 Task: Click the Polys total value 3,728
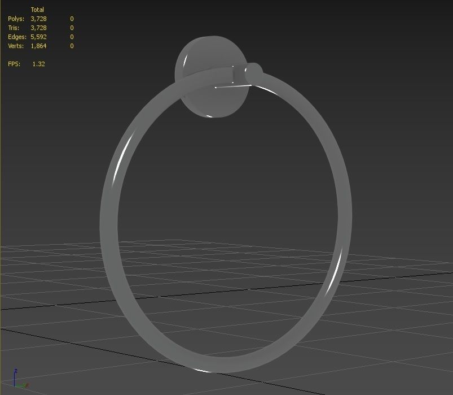39,19
